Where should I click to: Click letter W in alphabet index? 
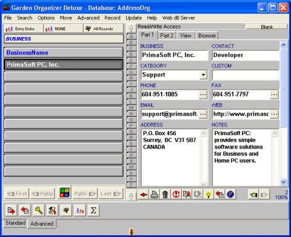pyautogui.click(x=132, y=167)
